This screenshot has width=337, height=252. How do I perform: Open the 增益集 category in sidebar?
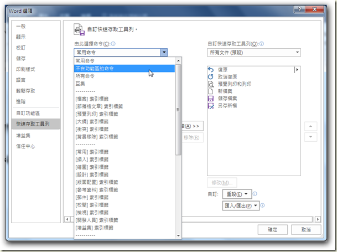36,136
